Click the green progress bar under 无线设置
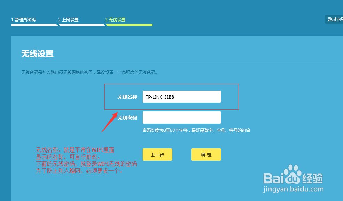Image resolution: width=343 pixels, height=201 pixels. pyautogui.click(x=129, y=25)
